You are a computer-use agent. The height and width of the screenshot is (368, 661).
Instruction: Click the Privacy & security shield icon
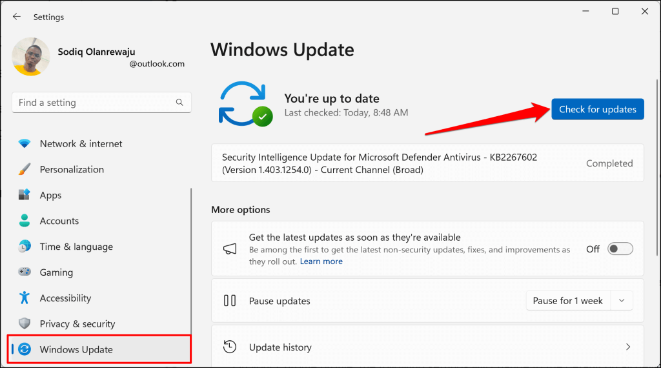[x=25, y=323]
